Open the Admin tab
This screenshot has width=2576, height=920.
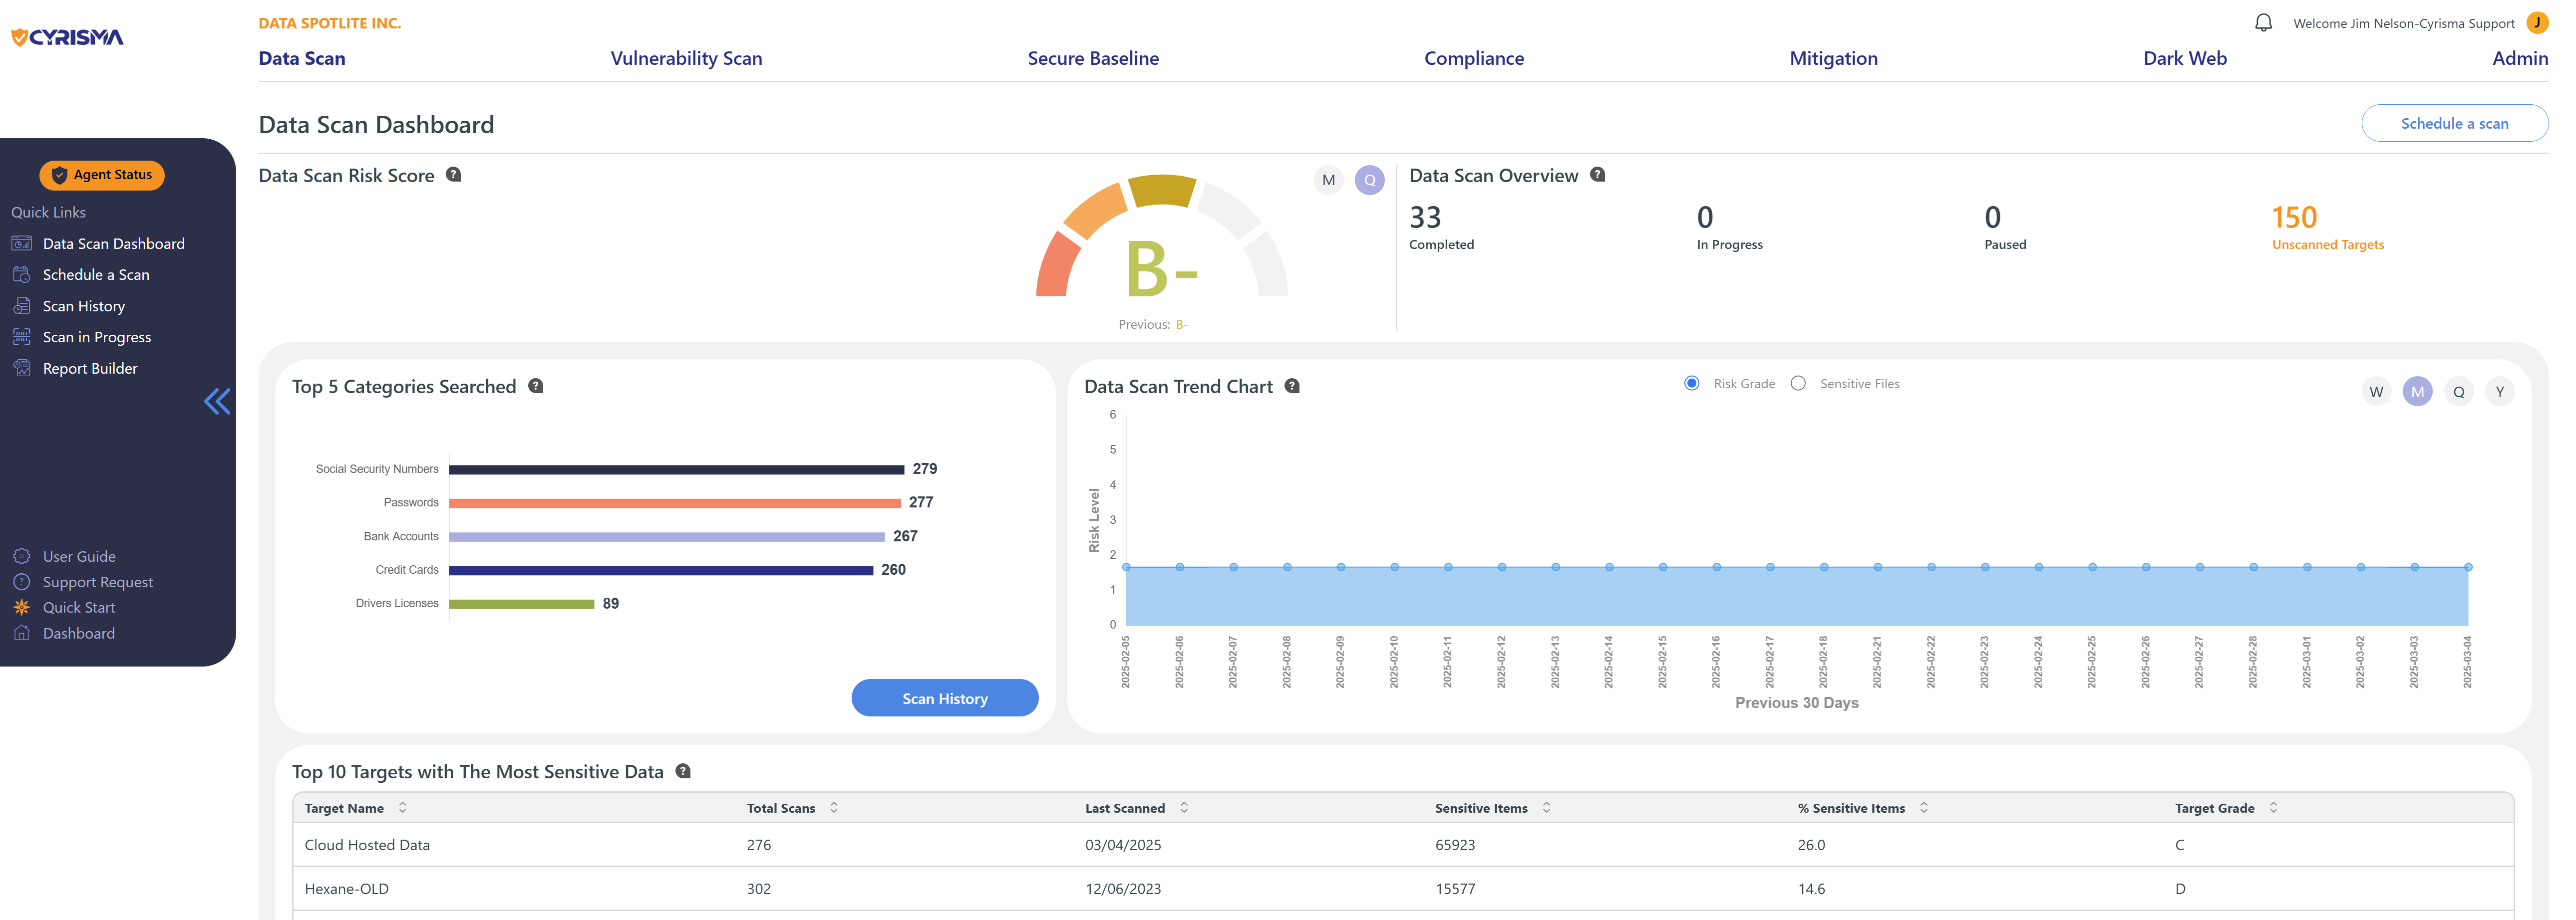(x=2520, y=58)
